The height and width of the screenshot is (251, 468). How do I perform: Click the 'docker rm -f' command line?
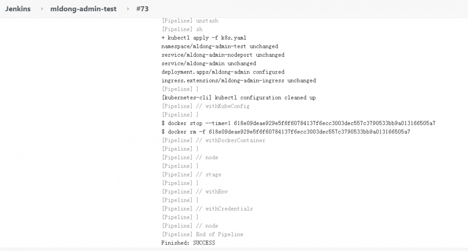[285, 132]
